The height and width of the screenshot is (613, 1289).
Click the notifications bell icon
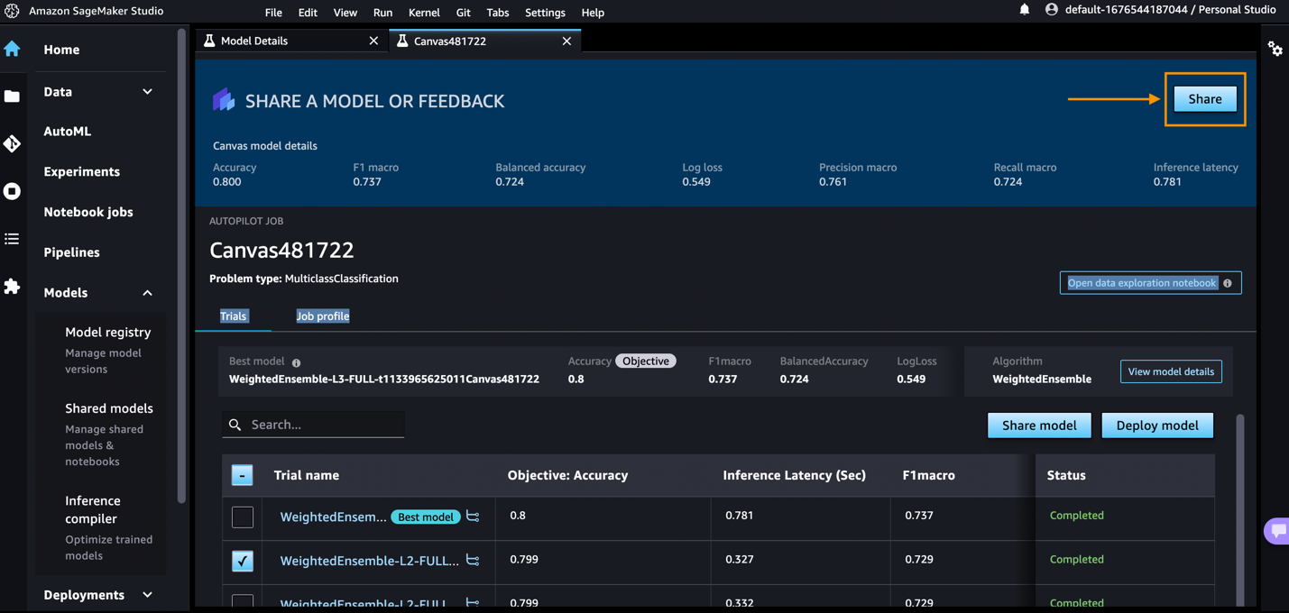[x=1025, y=10]
